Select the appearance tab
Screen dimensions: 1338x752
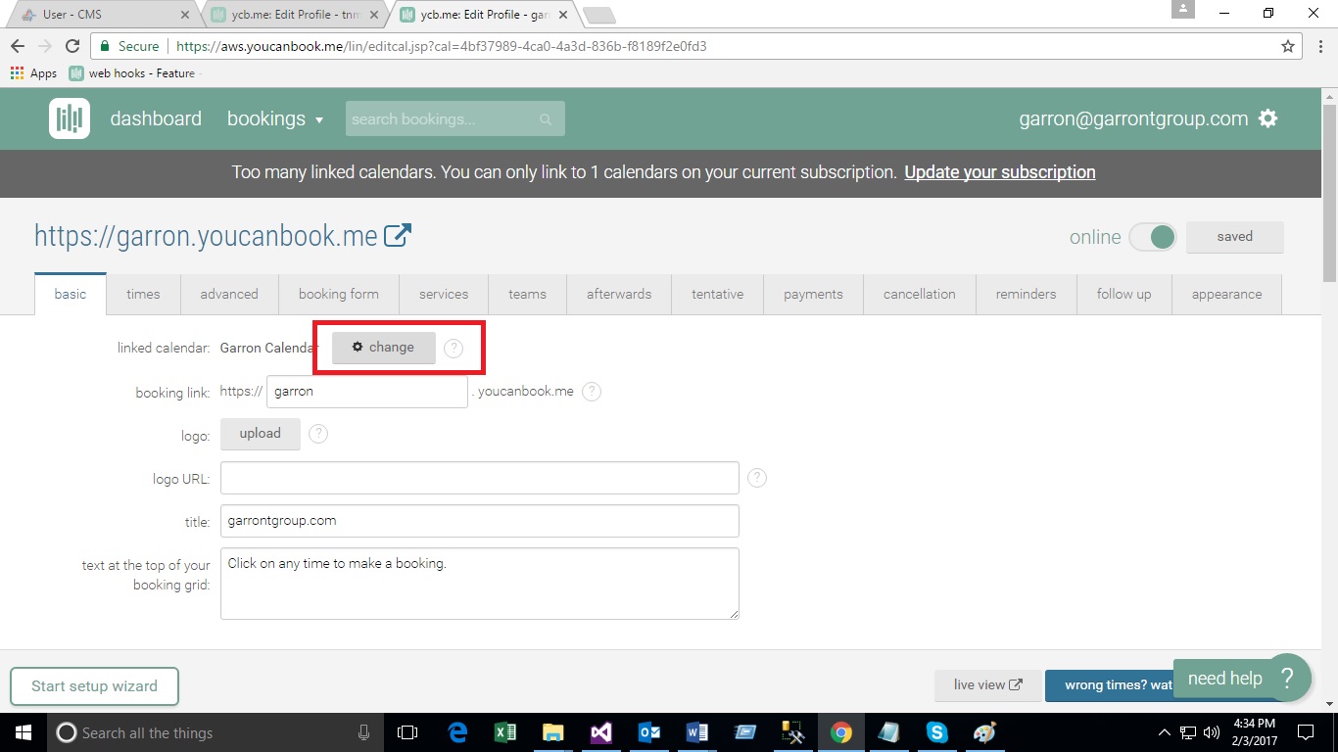coord(1226,294)
